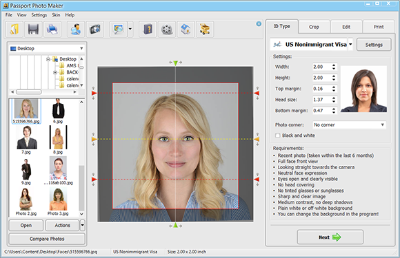This screenshot has height=258, width=400.
Task: Open the Help menu
Action: pos(70,15)
